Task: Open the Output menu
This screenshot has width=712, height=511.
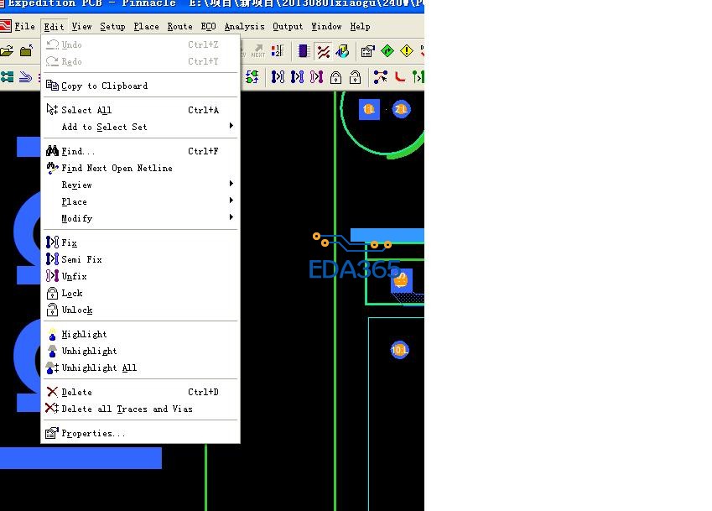Action: 288,26
